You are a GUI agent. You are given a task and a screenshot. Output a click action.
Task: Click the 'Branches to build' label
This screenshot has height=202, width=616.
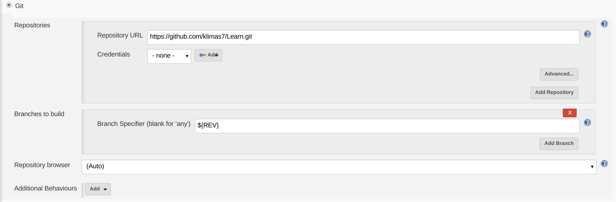[39, 114]
